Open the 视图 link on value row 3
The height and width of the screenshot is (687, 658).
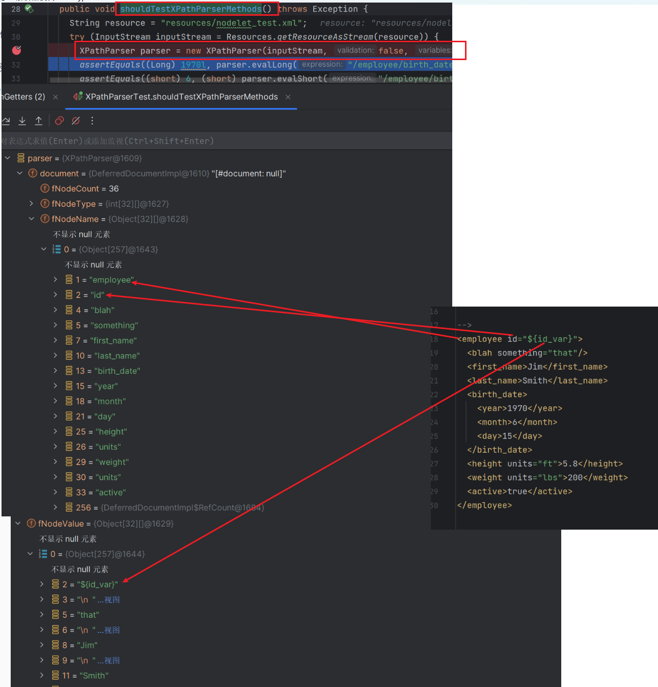[112, 600]
